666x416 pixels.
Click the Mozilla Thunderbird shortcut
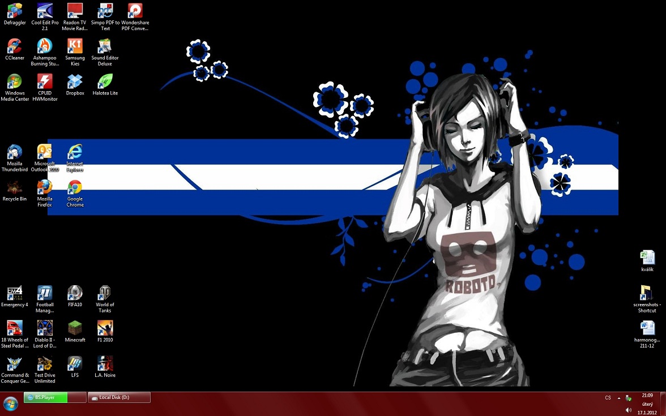pos(15,153)
